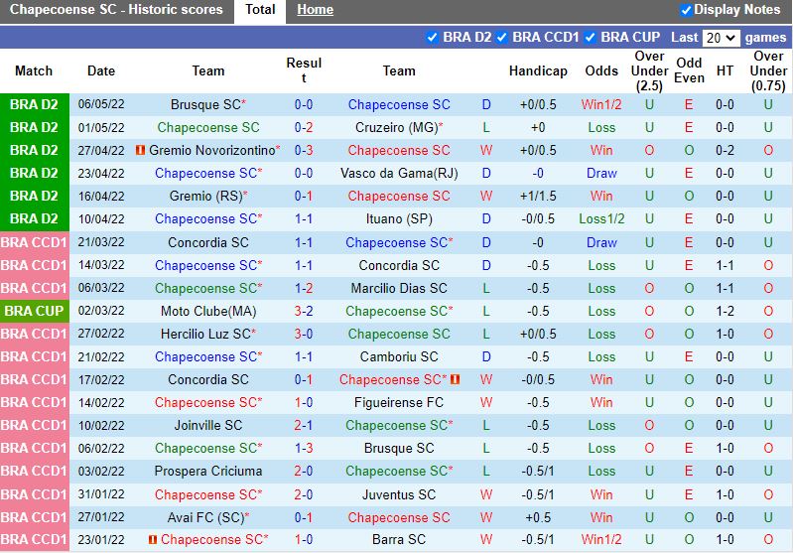This screenshot has width=793, height=553.
Task: Click red card icon before Chapecoense SC on 23/01/22
Action: (x=152, y=540)
